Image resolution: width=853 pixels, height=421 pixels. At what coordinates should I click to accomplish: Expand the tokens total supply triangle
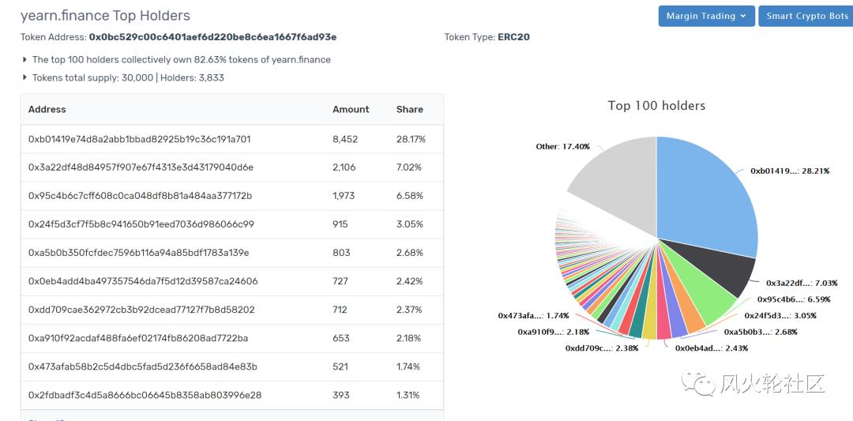tap(25, 77)
